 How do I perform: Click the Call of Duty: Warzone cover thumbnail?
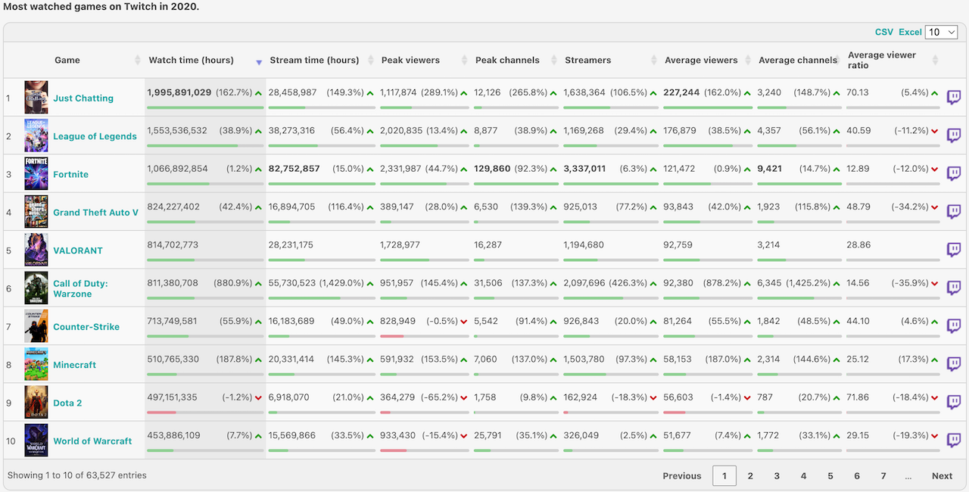click(x=36, y=288)
